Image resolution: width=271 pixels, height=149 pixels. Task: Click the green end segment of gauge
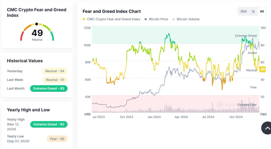click(52, 36)
